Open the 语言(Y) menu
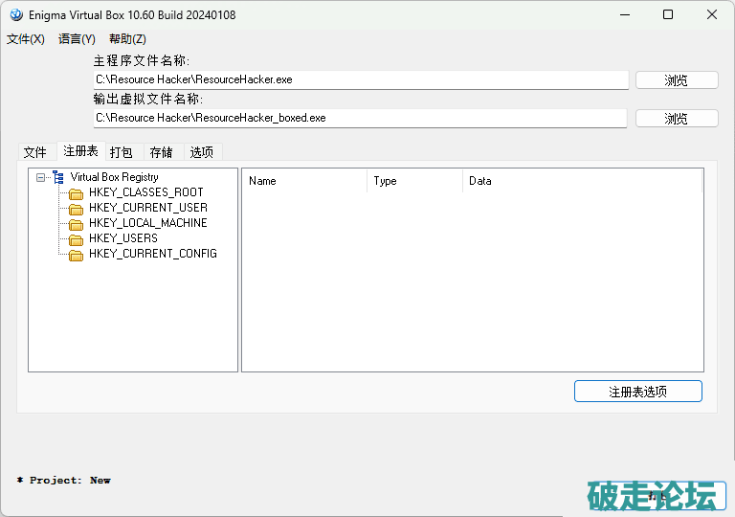 click(x=77, y=39)
